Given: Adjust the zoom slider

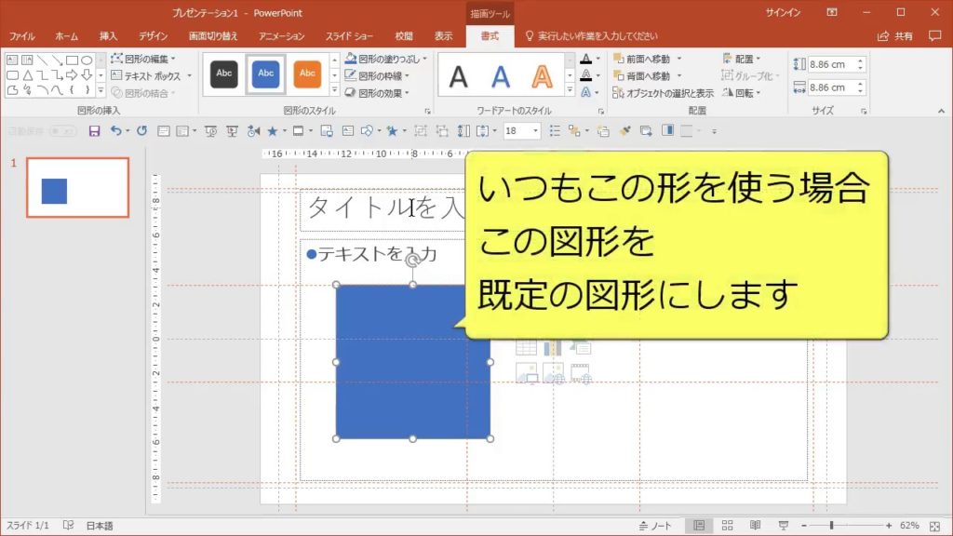Looking at the screenshot, I should [830, 524].
